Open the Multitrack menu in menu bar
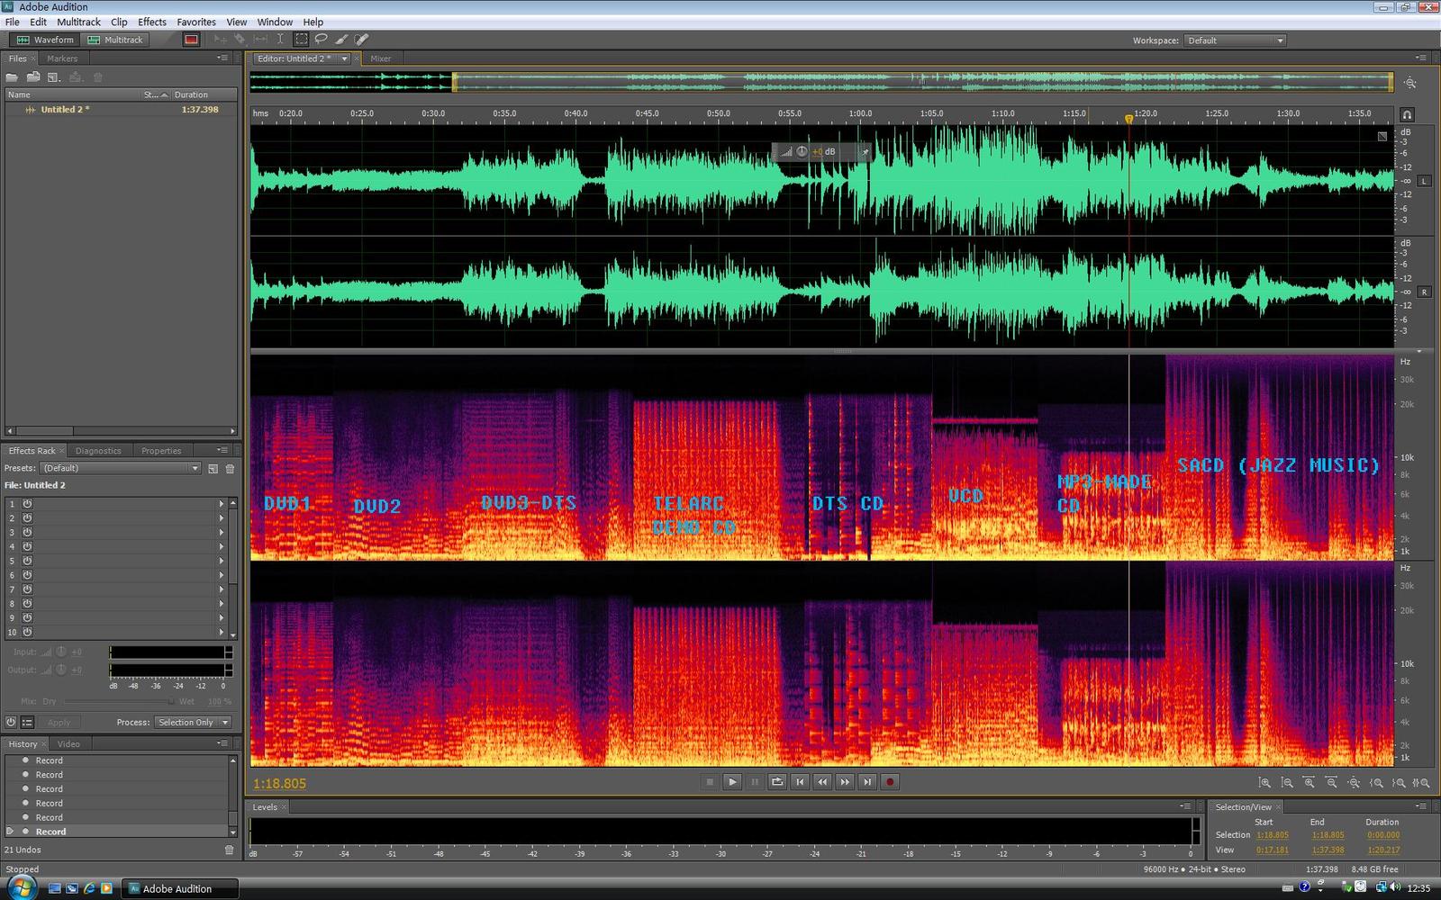The height and width of the screenshot is (900, 1441). coord(79,22)
